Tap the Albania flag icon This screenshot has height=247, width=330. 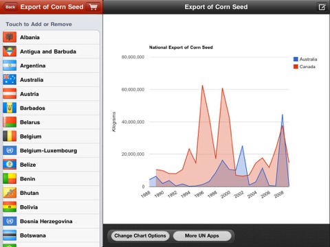point(10,37)
